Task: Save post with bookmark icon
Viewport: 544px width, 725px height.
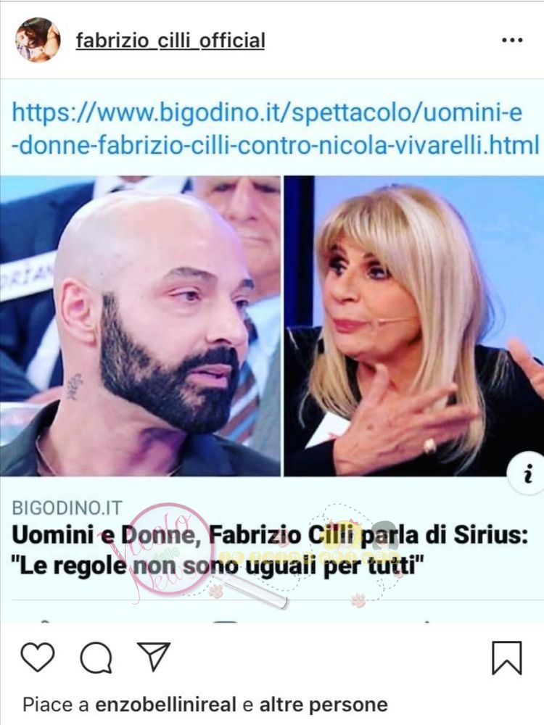Action: click(x=506, y=658)
